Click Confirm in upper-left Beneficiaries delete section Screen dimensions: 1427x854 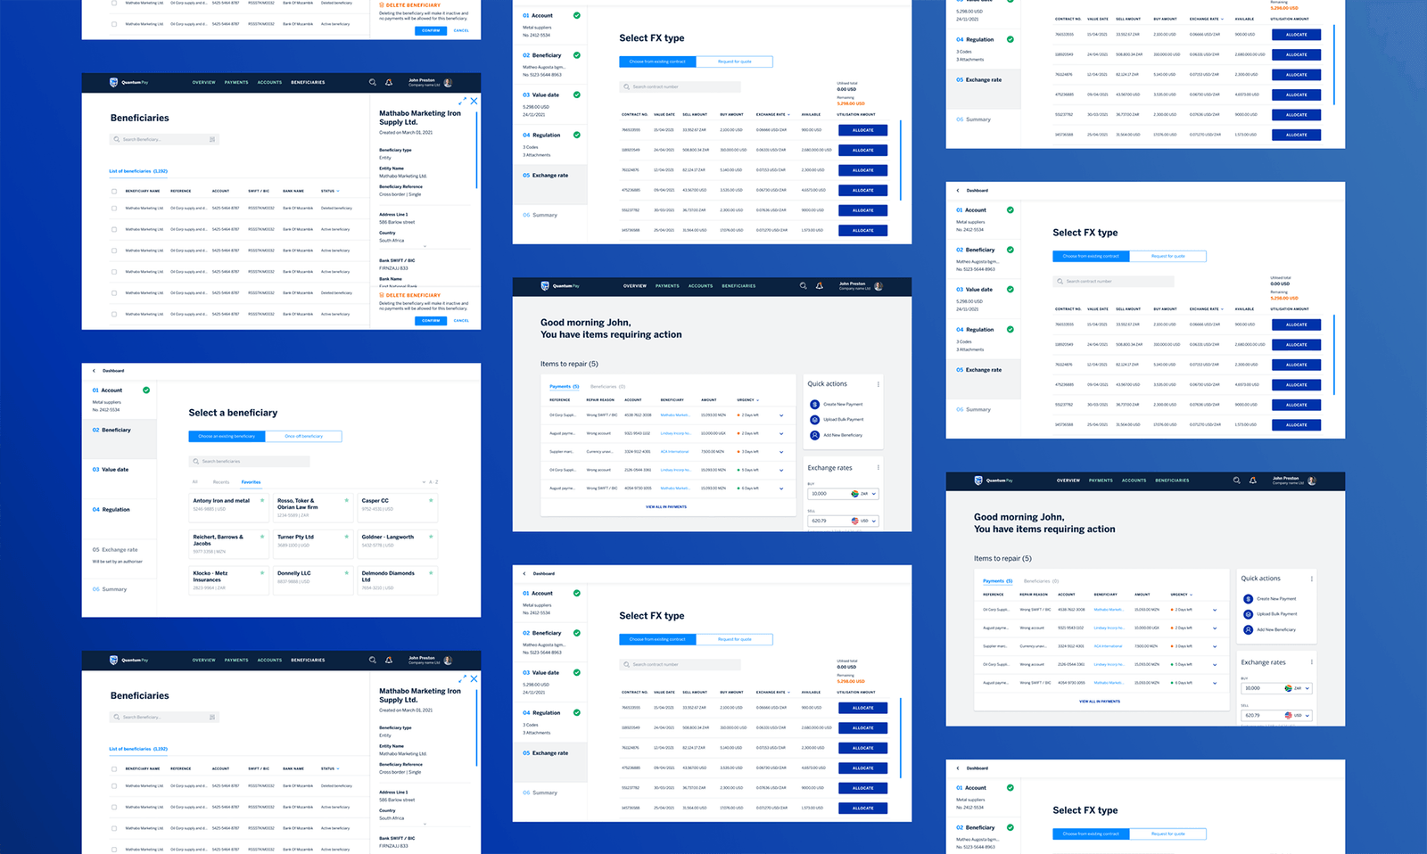(431, 320)
